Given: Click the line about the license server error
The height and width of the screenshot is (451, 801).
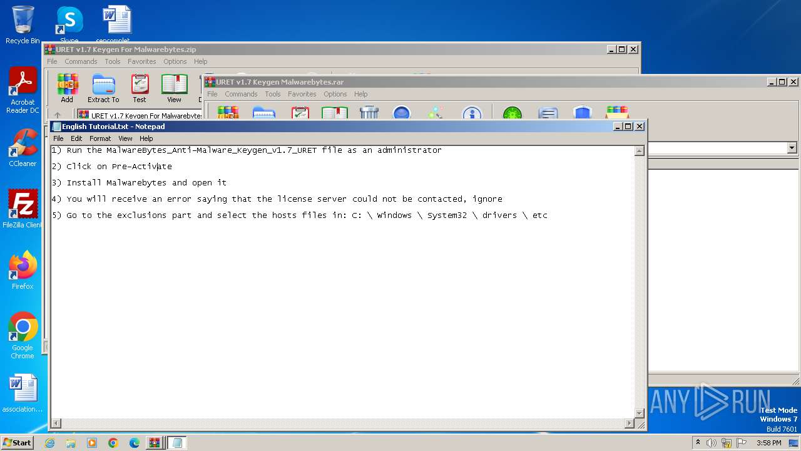Looking at the screenshot, I should coord(277,199).
